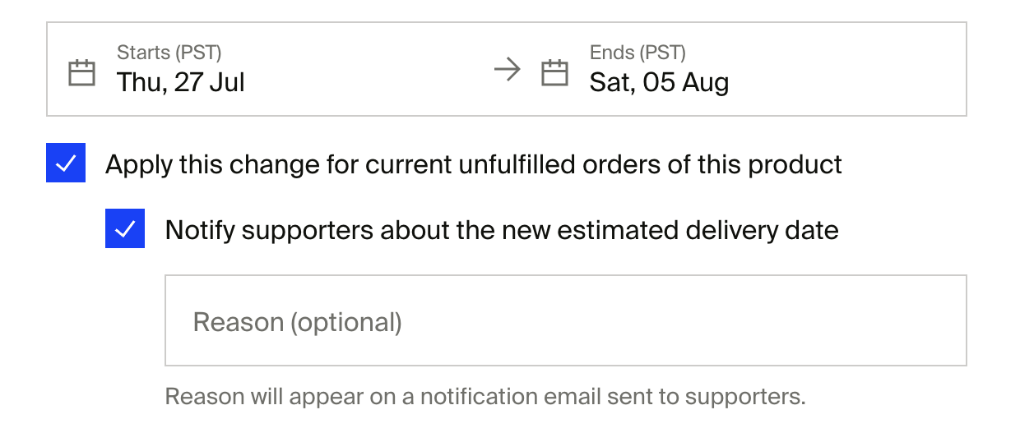
Task: Click the 'Notify supporters about the new estimated delivery date' text
Action: (x=502, y=230)
